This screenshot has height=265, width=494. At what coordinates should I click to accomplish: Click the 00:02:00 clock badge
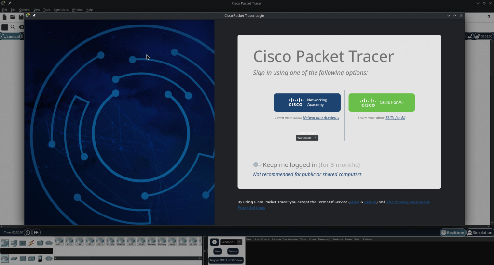484,37
